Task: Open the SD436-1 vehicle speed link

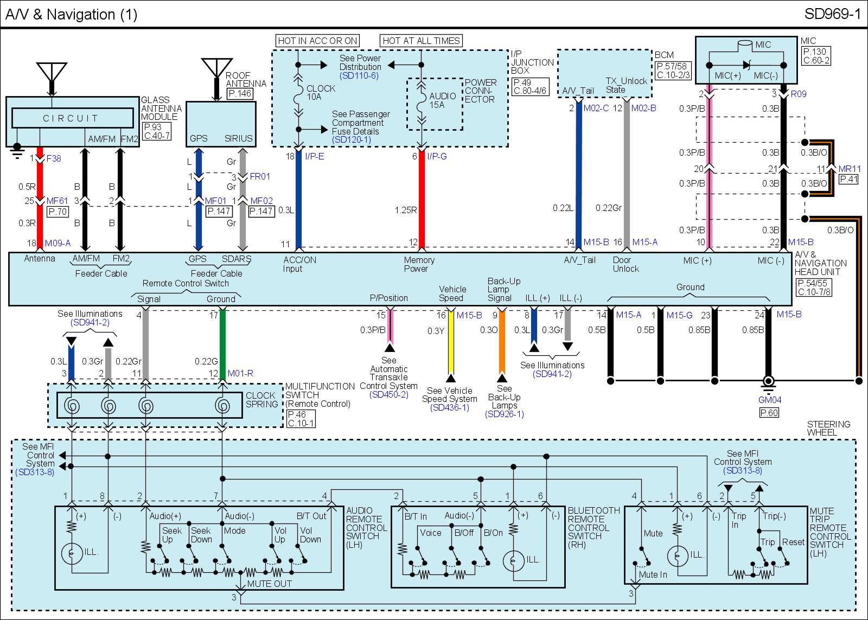Action: [x=449, y=407]
